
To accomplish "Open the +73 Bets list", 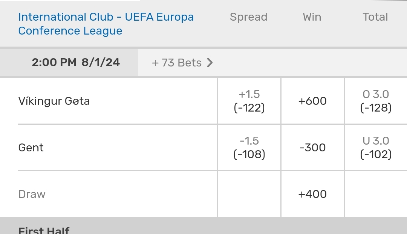I will point(177,63).
